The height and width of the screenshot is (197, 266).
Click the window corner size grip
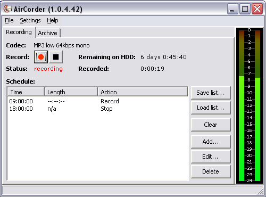(x=261, y=192)
